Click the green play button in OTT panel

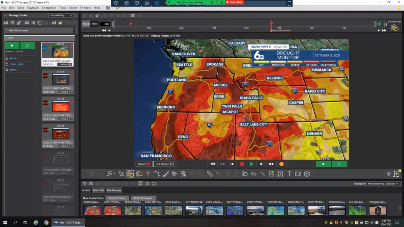[x=12, y=46]
